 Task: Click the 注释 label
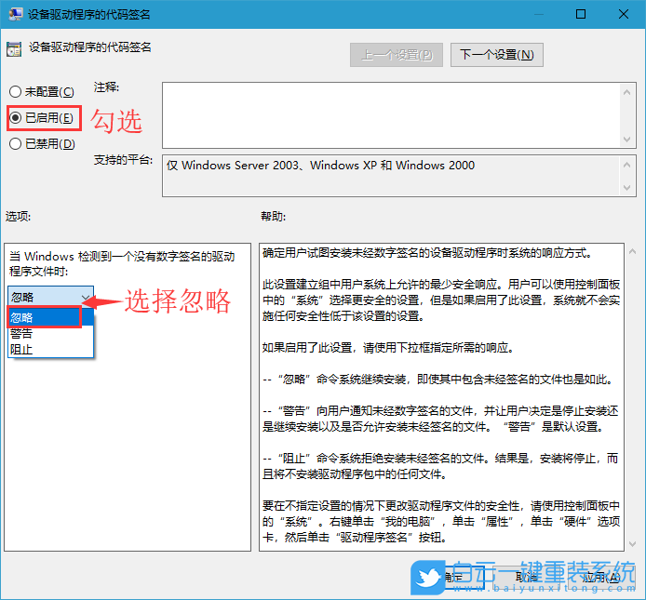pos(106,87)
